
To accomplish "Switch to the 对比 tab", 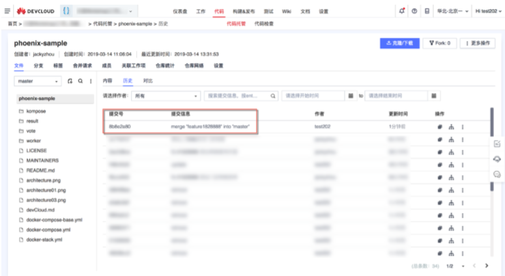I will [x=147, y=81].
